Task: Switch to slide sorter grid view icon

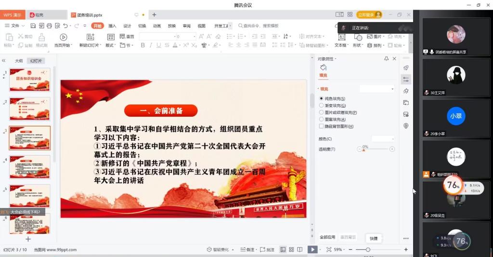Action: coord(291,249)
